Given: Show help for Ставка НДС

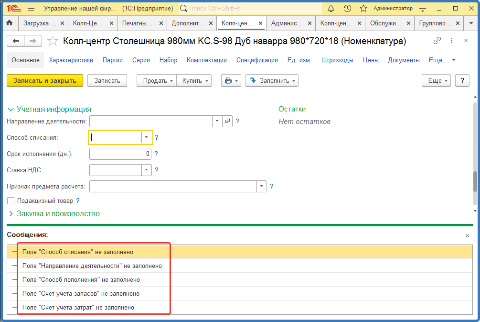Looking at the screenshot, I should 157,170.
